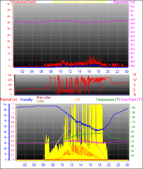Select the "Rainfall (.in)" legend label
This screenshot has height=169, width=143.
[9, 100]
